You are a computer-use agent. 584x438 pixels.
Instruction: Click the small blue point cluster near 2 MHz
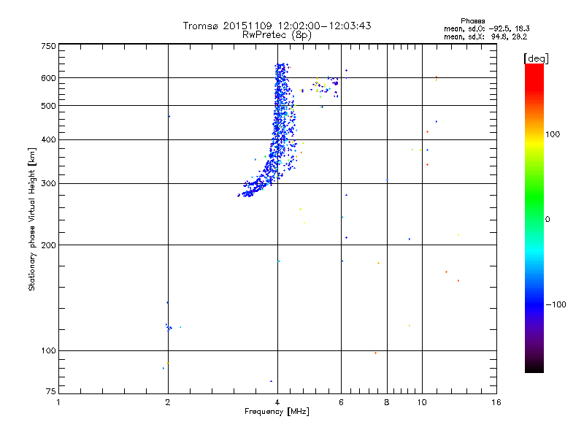(169, 327)
